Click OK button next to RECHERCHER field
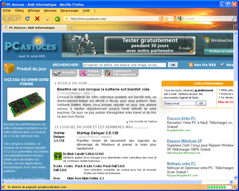This screenshot has height=191, width=239. pos(173,65)
